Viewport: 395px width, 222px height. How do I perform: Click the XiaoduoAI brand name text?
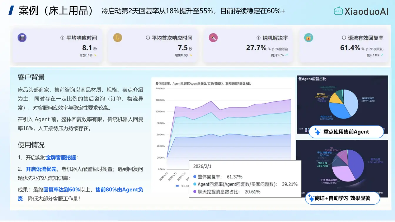366,11
